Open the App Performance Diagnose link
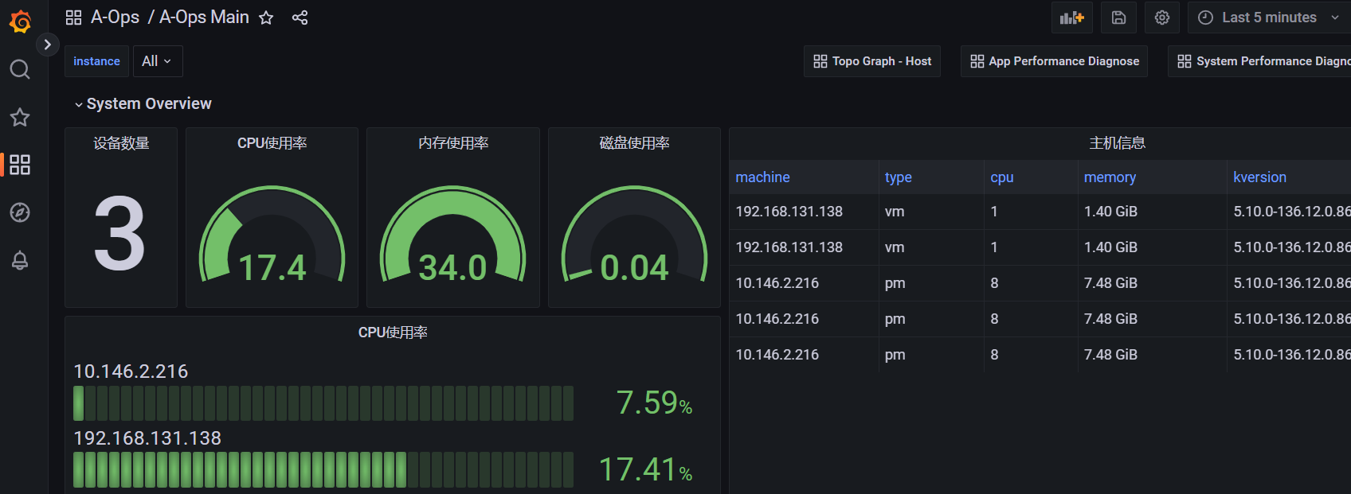The image size is (1351, 494). coord(1055,61)
